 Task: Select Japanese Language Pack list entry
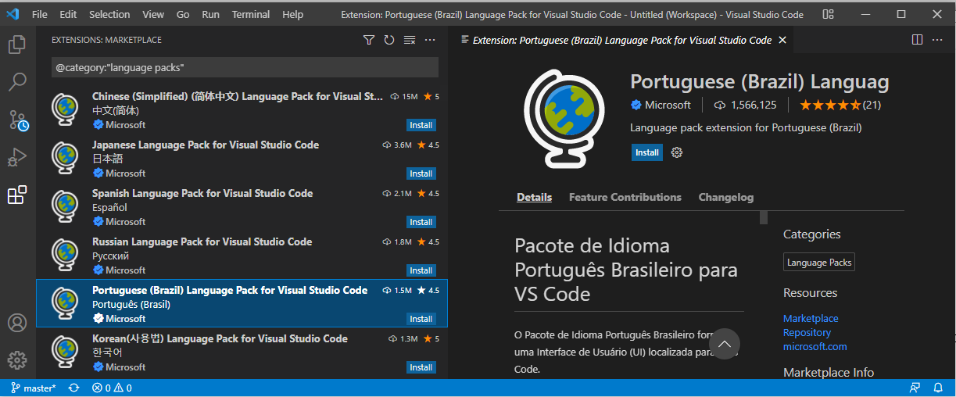point(242,159)
